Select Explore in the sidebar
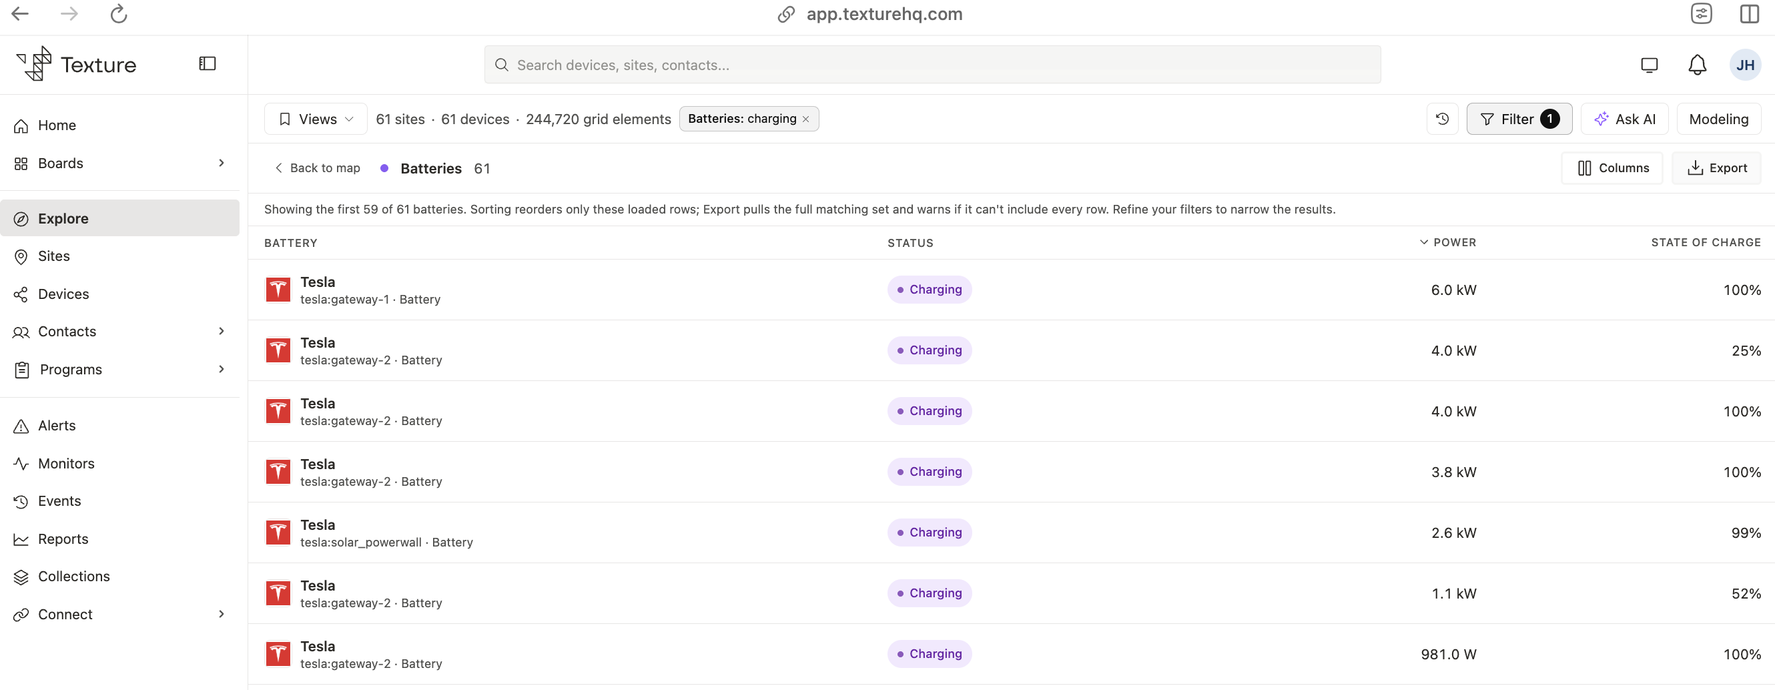 click(120, 218)
